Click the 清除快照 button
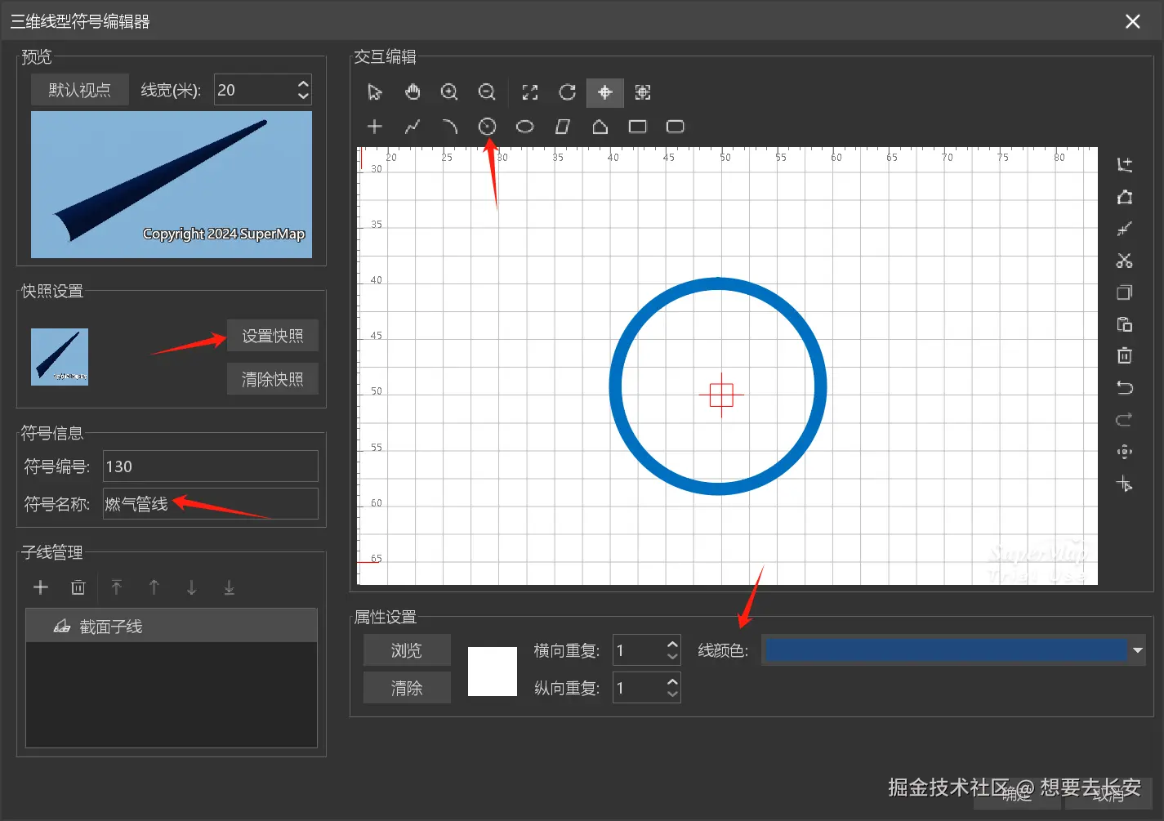The image size is (1164, 821). coord(273,379)
